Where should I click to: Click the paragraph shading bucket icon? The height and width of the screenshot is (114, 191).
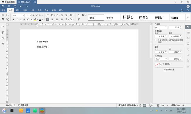click(71, 20)
